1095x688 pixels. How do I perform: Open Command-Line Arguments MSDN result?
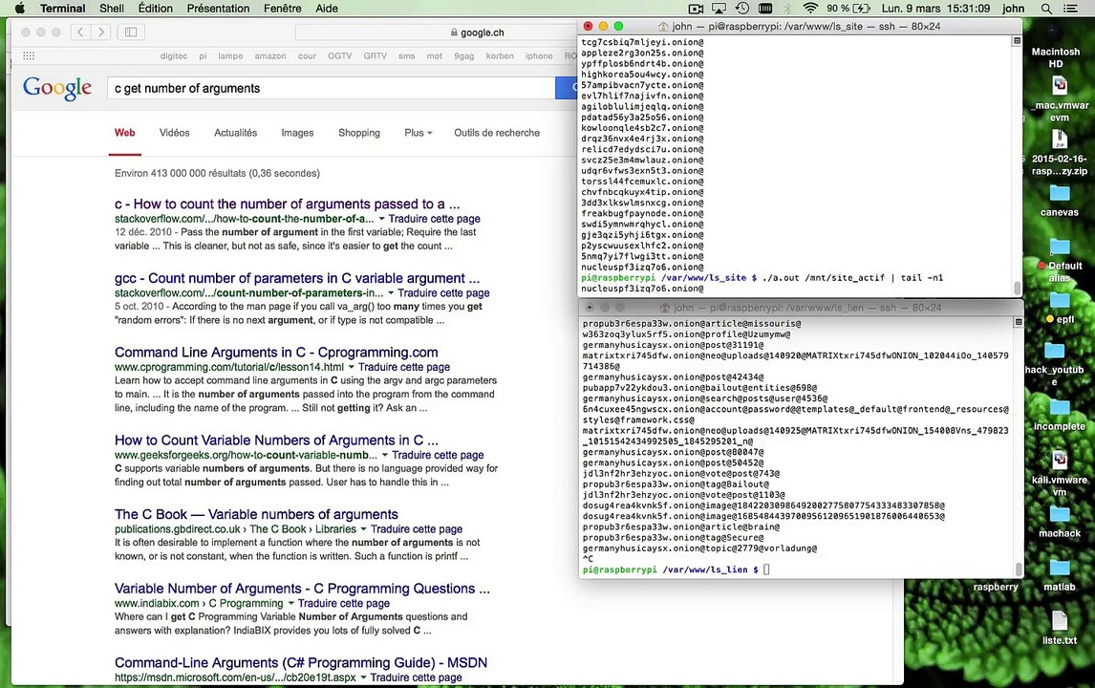(x=301, y=662)
